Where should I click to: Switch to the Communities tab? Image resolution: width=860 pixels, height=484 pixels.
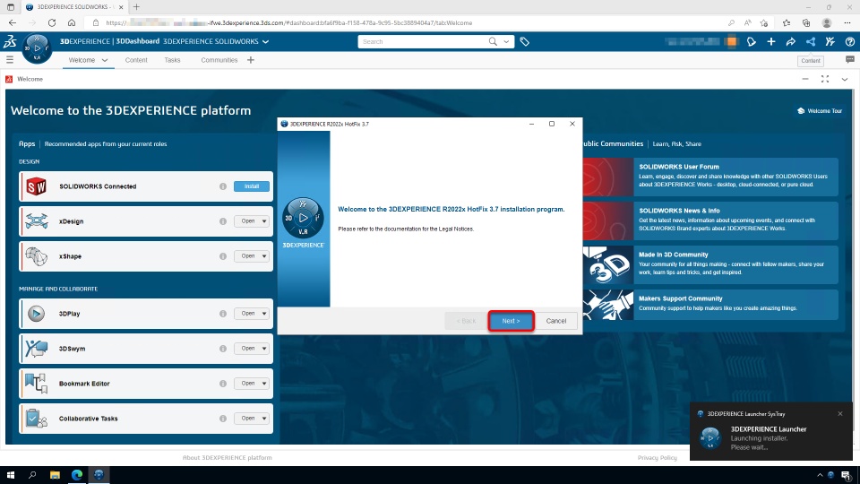(x=219, y=60)
